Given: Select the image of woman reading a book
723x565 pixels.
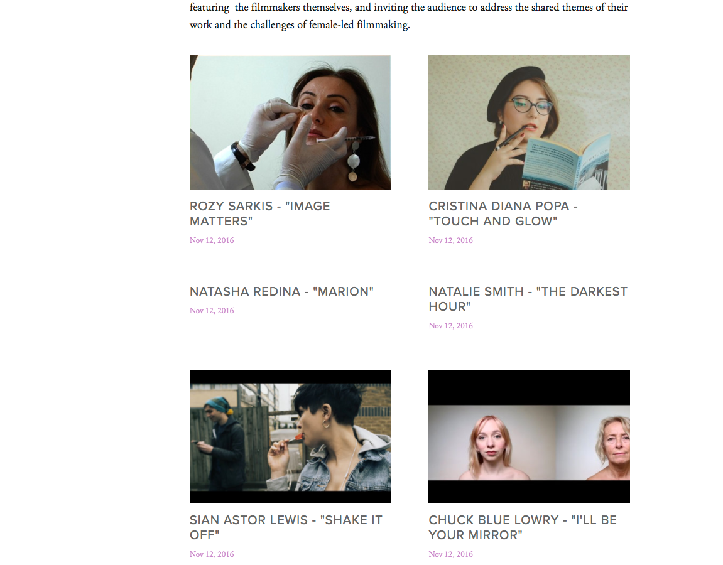Looking at the screenshot, I should click(529, 122).
